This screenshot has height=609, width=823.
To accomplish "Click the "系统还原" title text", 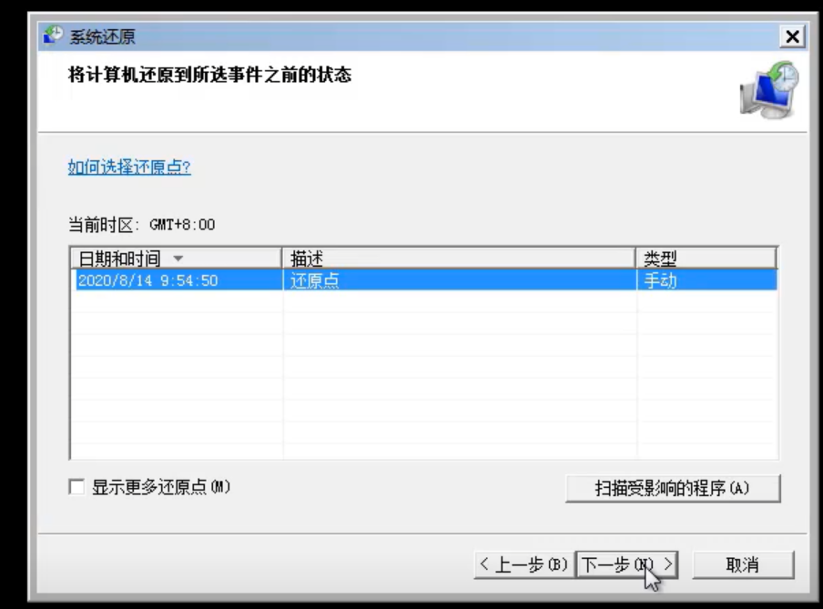I will point(89,36).
